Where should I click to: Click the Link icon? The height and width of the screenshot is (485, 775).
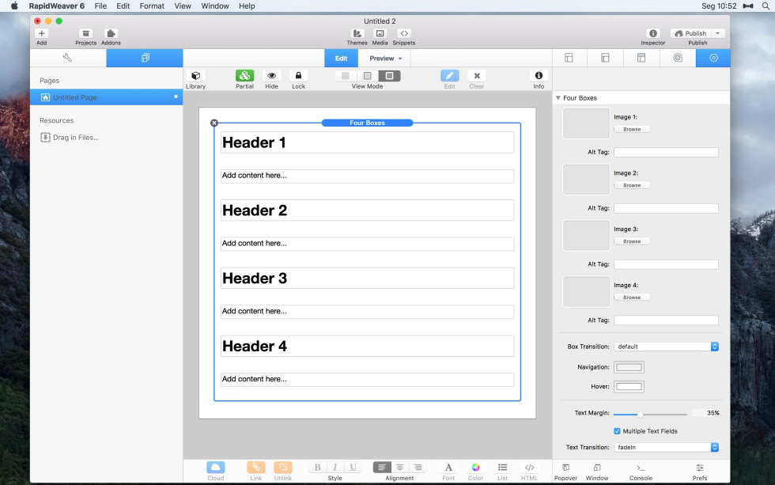[x=256, y=468]
